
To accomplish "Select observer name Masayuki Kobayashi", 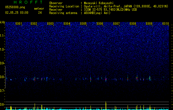I will [99, 3].
